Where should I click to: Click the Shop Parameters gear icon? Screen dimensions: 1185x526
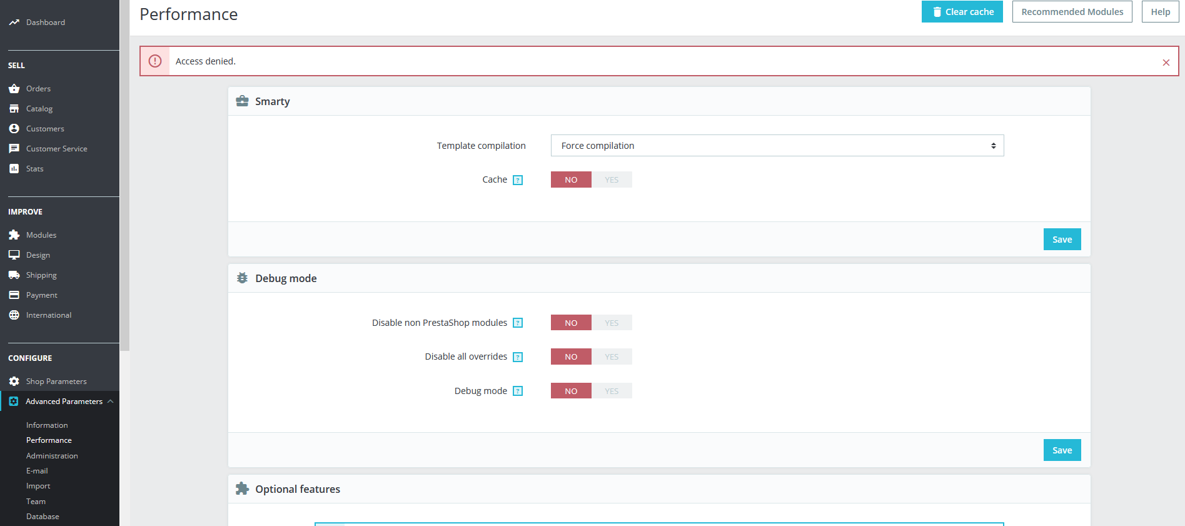click(14, 382)
